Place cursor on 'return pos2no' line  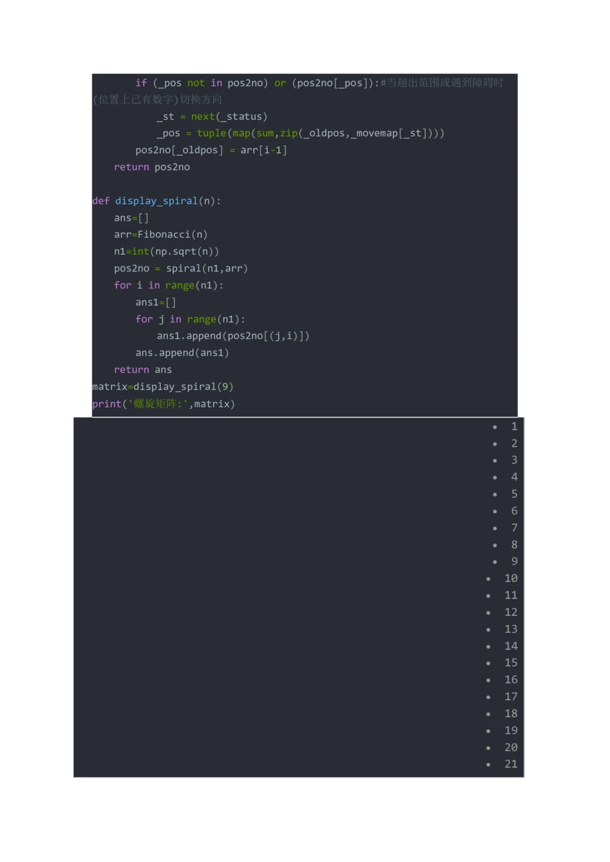(152, 167)
